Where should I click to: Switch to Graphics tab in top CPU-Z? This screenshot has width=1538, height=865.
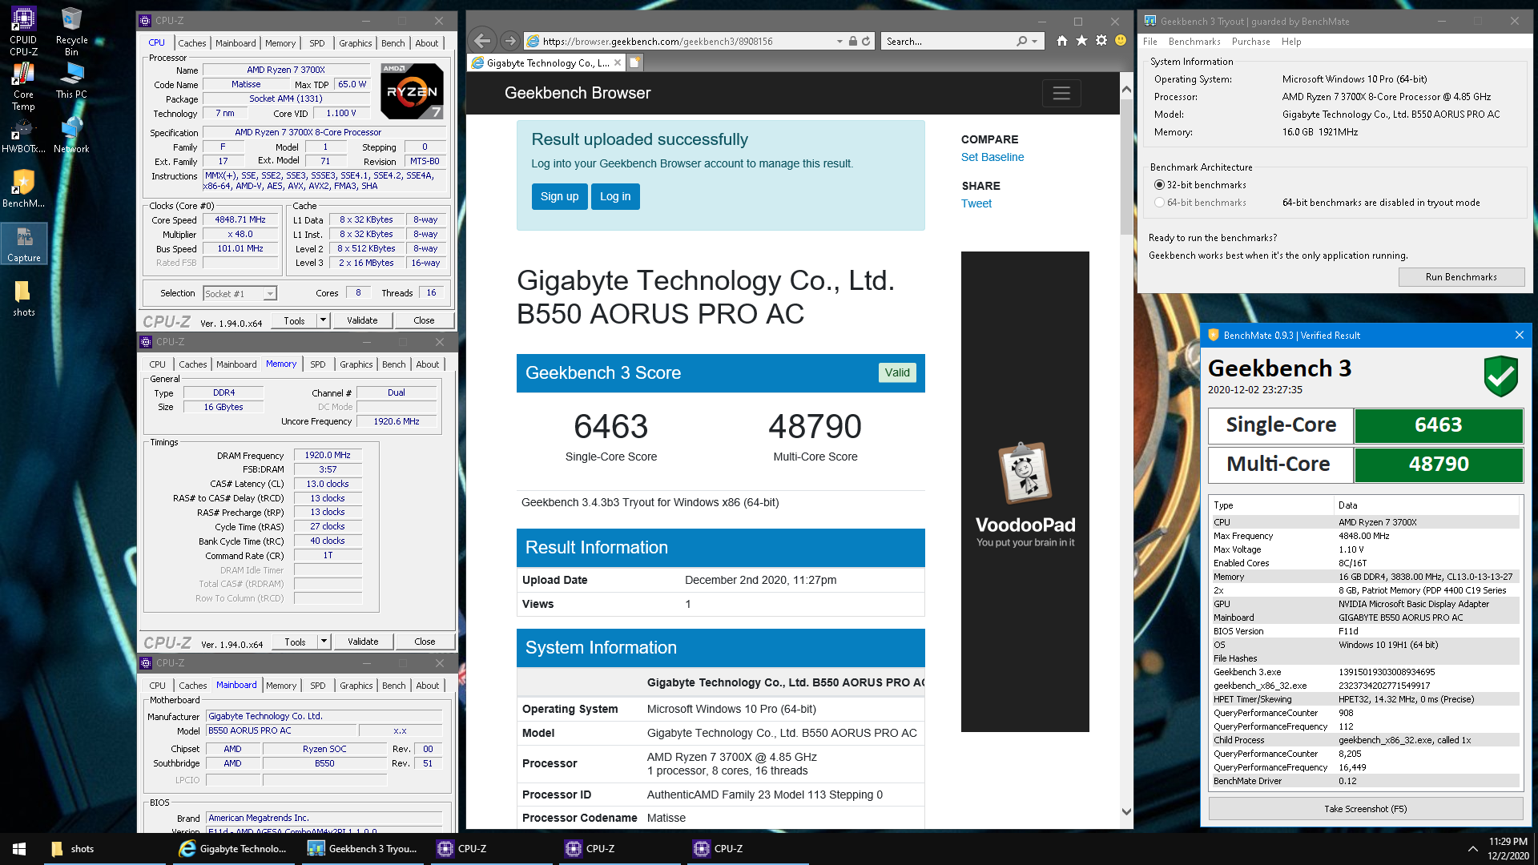(x=356, y=43)
